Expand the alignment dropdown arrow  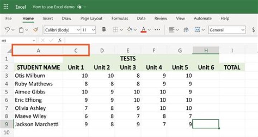pos(177,30)
